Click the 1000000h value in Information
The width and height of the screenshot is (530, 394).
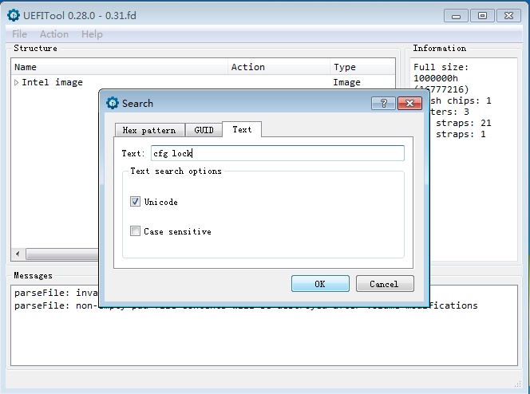pyautogui.click(x=435, y=78)
